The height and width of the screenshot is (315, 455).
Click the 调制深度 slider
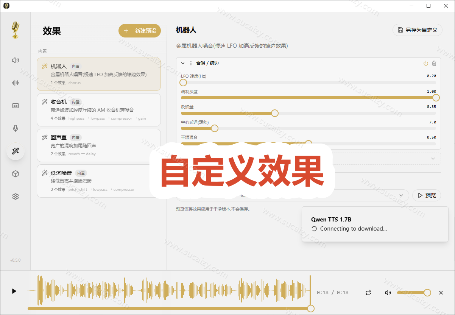point(309,98)
